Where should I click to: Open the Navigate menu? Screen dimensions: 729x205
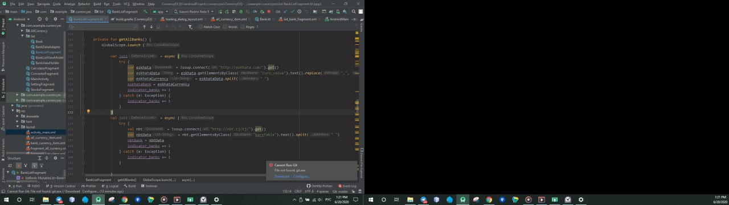pos(43,4)
